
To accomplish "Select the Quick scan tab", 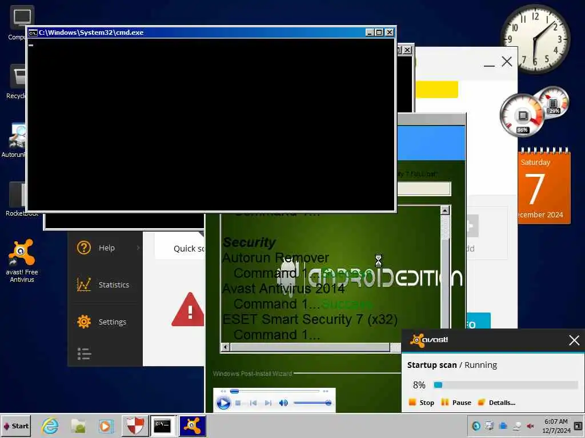I will 189,249.
